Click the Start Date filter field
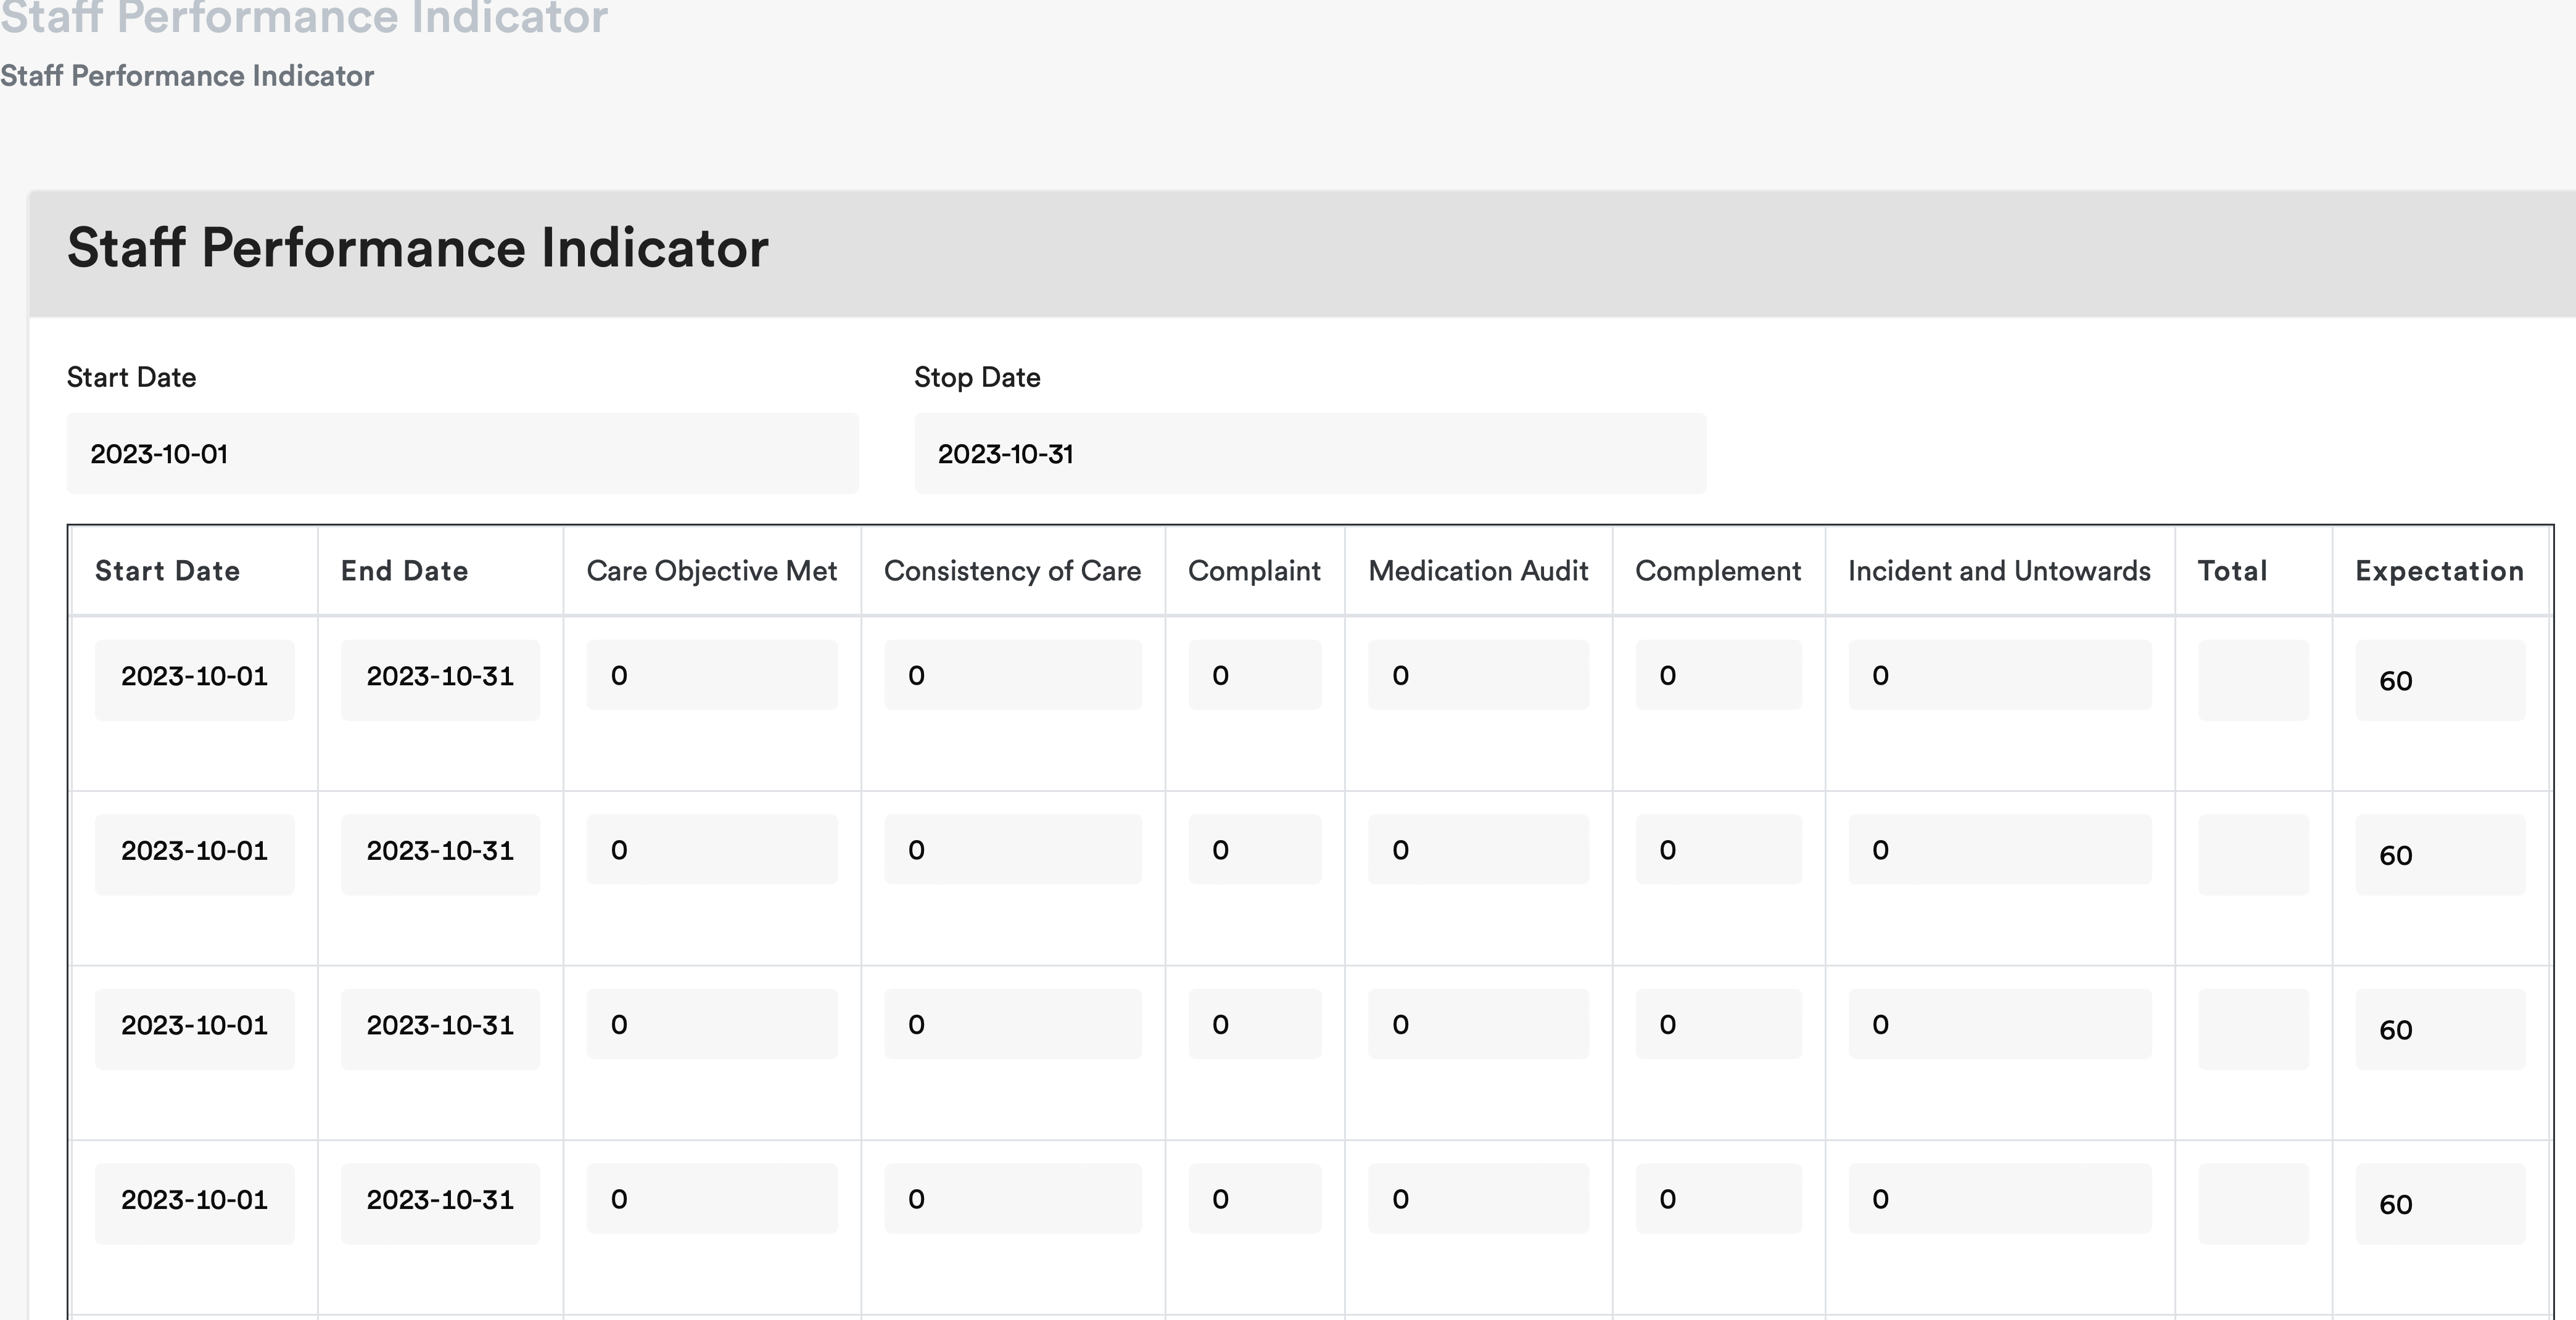This screenshot has height=1320, width=2576. coord(462,453)
